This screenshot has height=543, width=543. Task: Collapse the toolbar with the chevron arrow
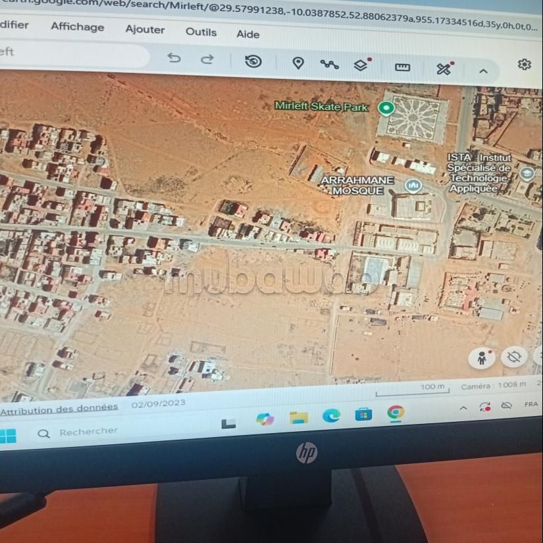tap(483, 71)
